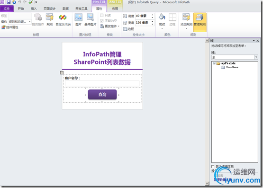This screenshot has width=263, height=188.
Task: Decrease the 宽度 width spinner value
Action: 153,24
